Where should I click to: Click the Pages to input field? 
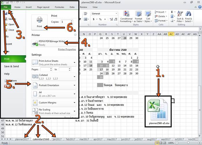pos(64,70)
